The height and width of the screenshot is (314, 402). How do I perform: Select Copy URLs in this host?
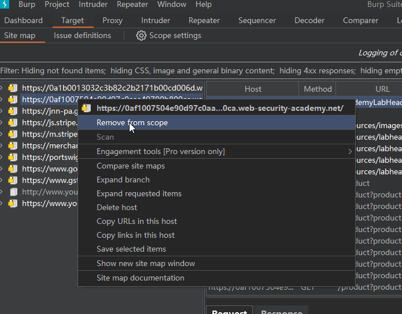[x=216, y=221]
